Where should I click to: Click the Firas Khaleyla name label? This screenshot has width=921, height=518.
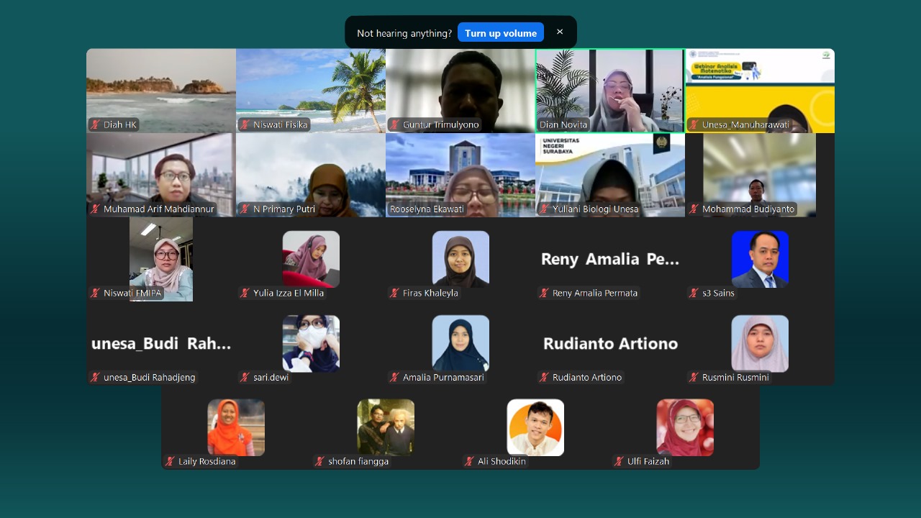pyautogui.click(x=430, y=294)
